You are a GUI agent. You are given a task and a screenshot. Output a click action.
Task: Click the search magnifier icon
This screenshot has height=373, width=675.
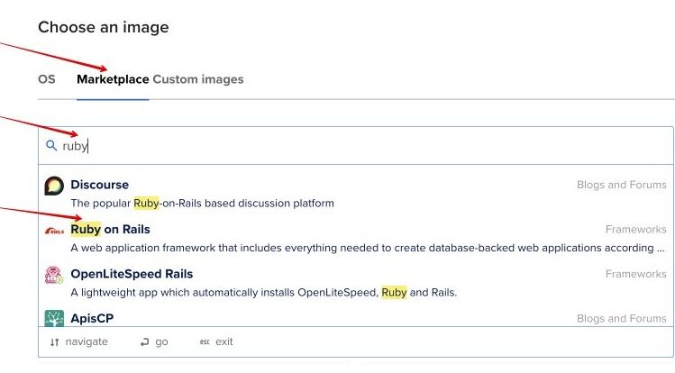[51, 145]
